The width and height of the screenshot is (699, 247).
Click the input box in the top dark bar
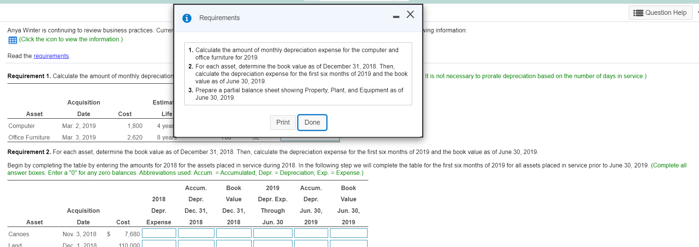tap(357, 1)
